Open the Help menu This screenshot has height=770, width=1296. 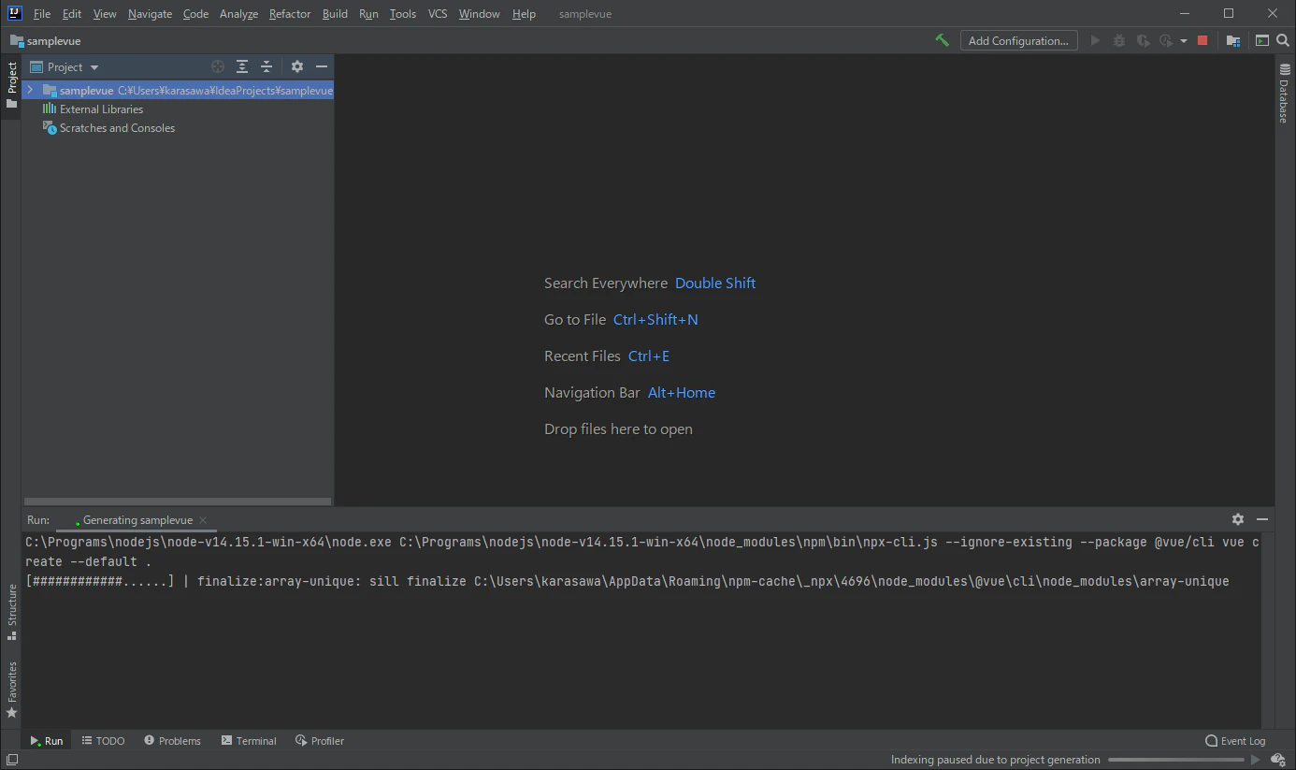[x=524, y=13]
